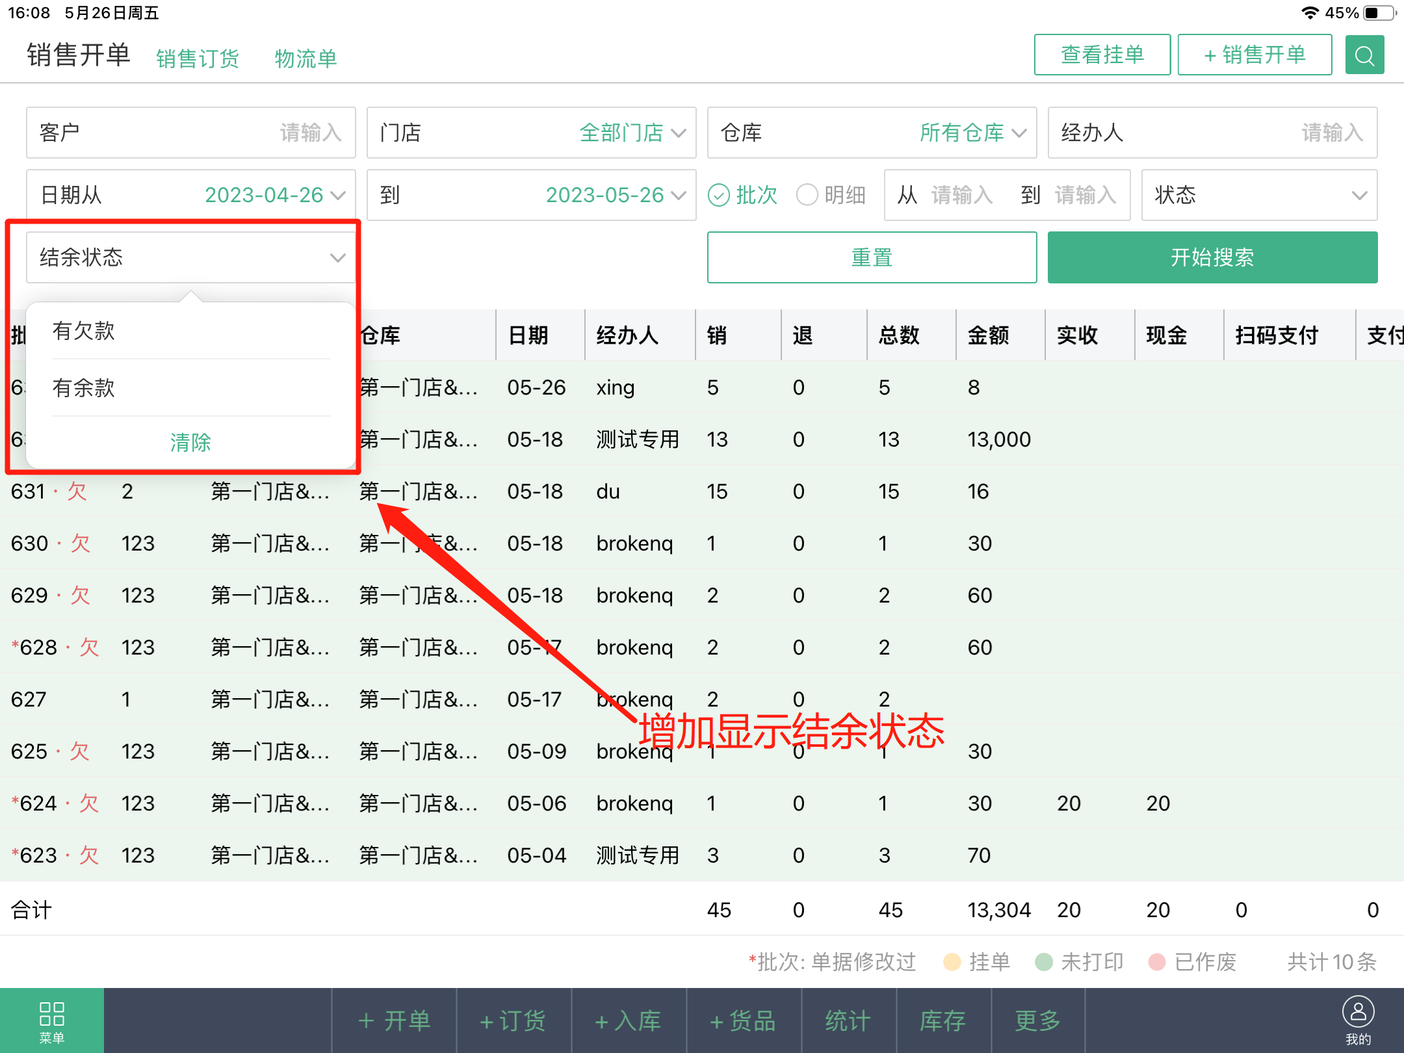The image size is (1404, 1053).
Task: Tap + 货品 in the bottom bar
Action: 744,1020
